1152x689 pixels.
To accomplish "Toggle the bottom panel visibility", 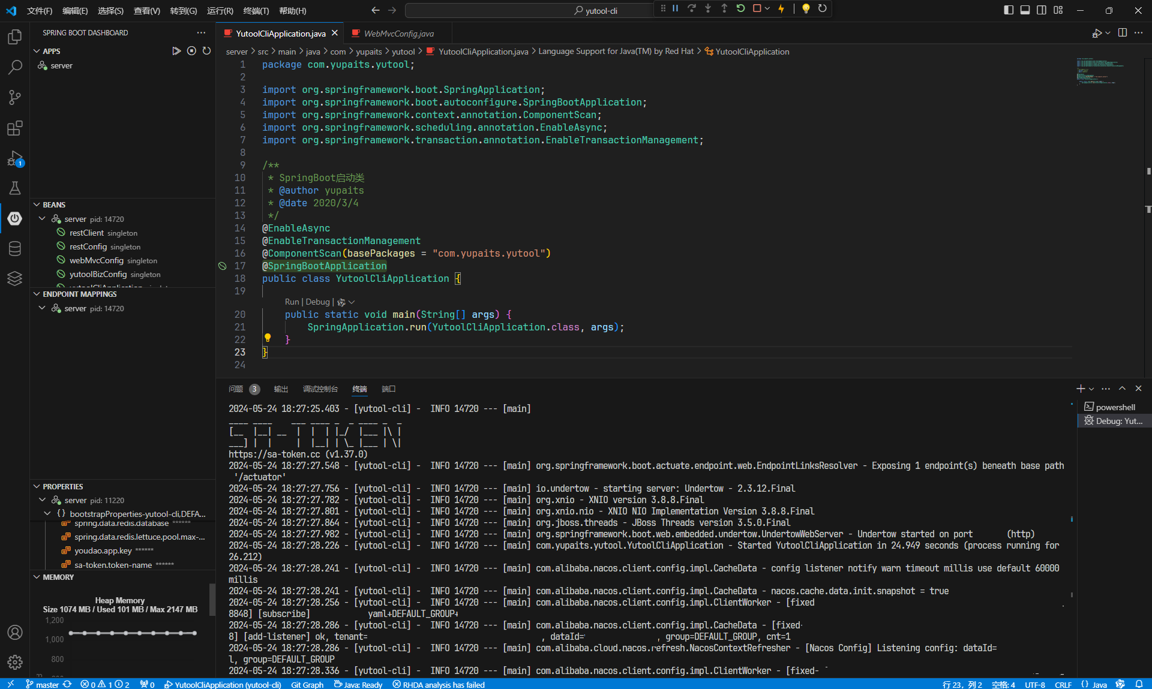I will tap(1025, 10).
